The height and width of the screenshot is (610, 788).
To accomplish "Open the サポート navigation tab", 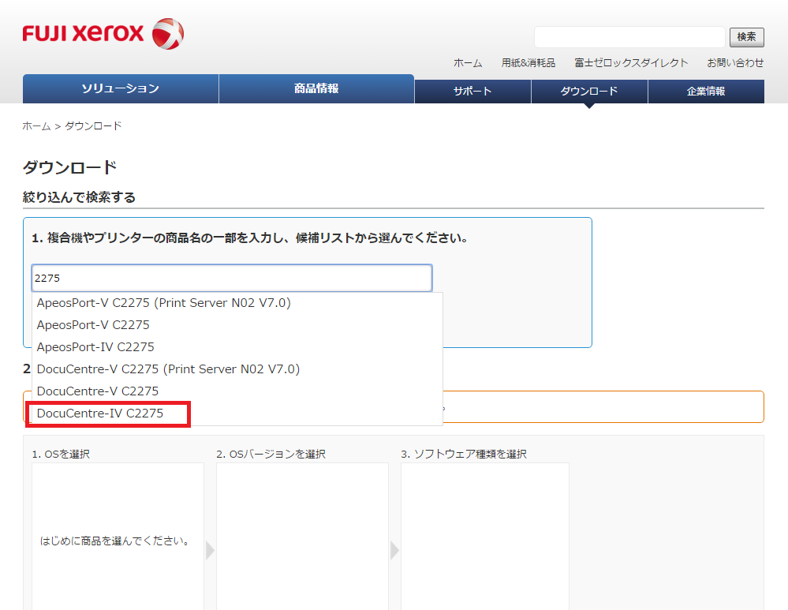I will click(472, 92).
